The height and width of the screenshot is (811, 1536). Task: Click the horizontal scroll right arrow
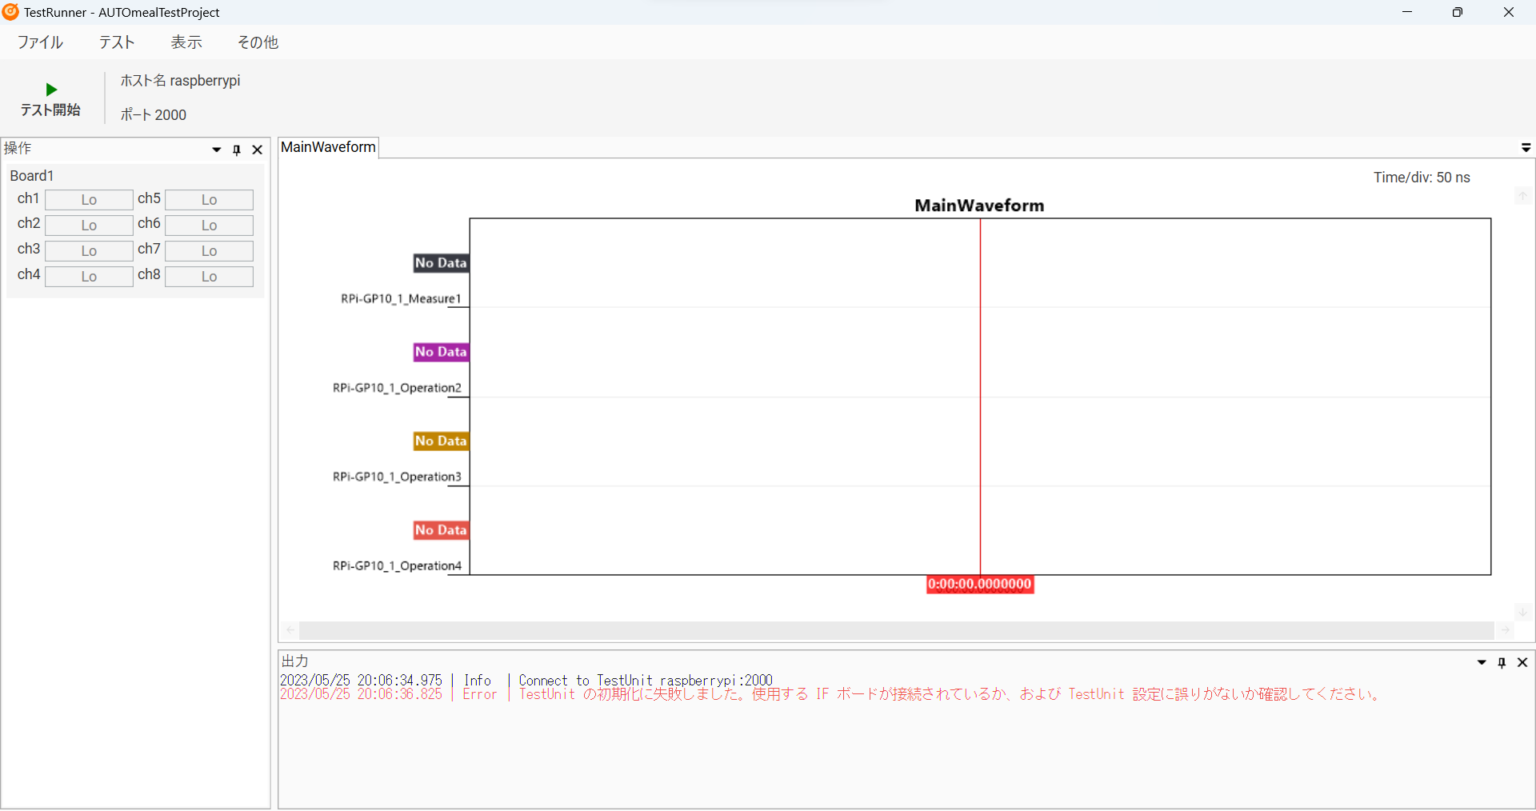[x=1506, y=630]
